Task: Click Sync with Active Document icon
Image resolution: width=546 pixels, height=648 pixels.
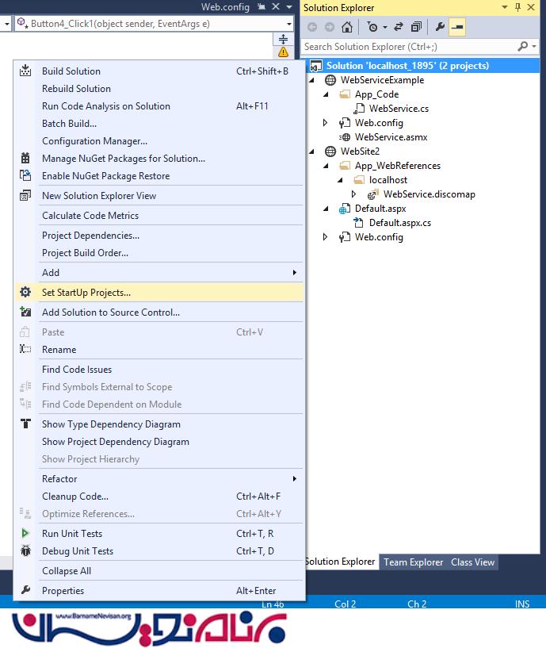Action: coord(399,26)
